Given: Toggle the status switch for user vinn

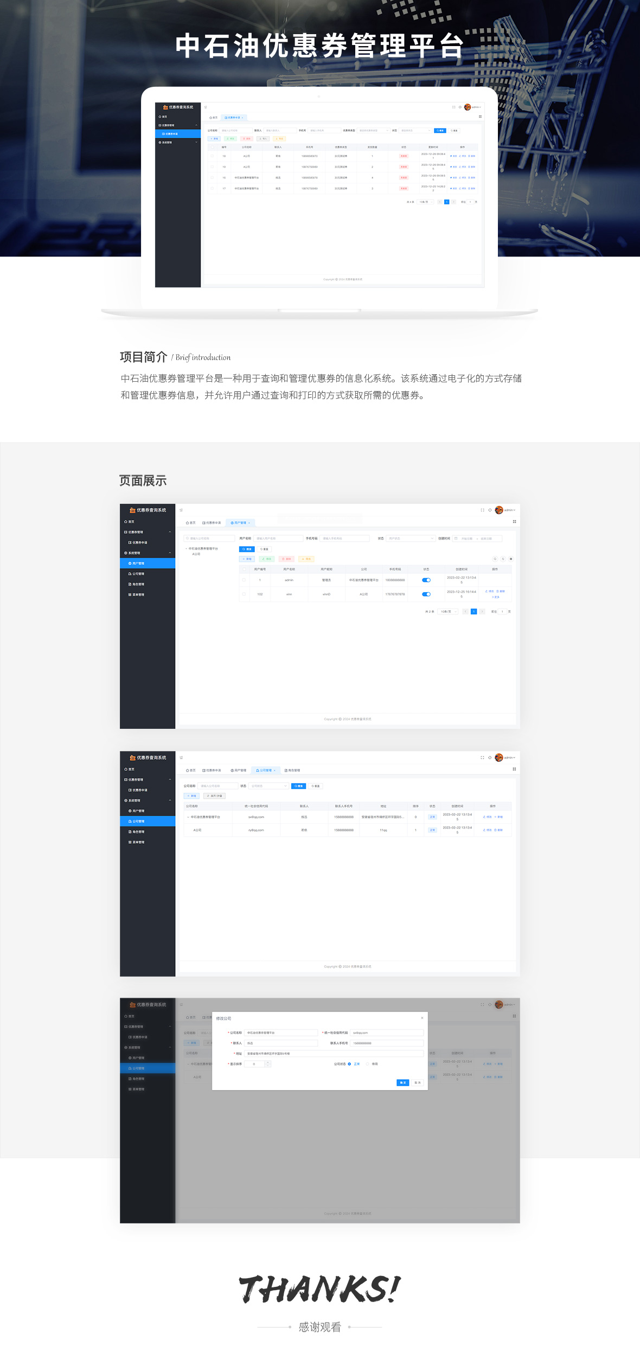Looking at the screenshot, I should point(426,594).
